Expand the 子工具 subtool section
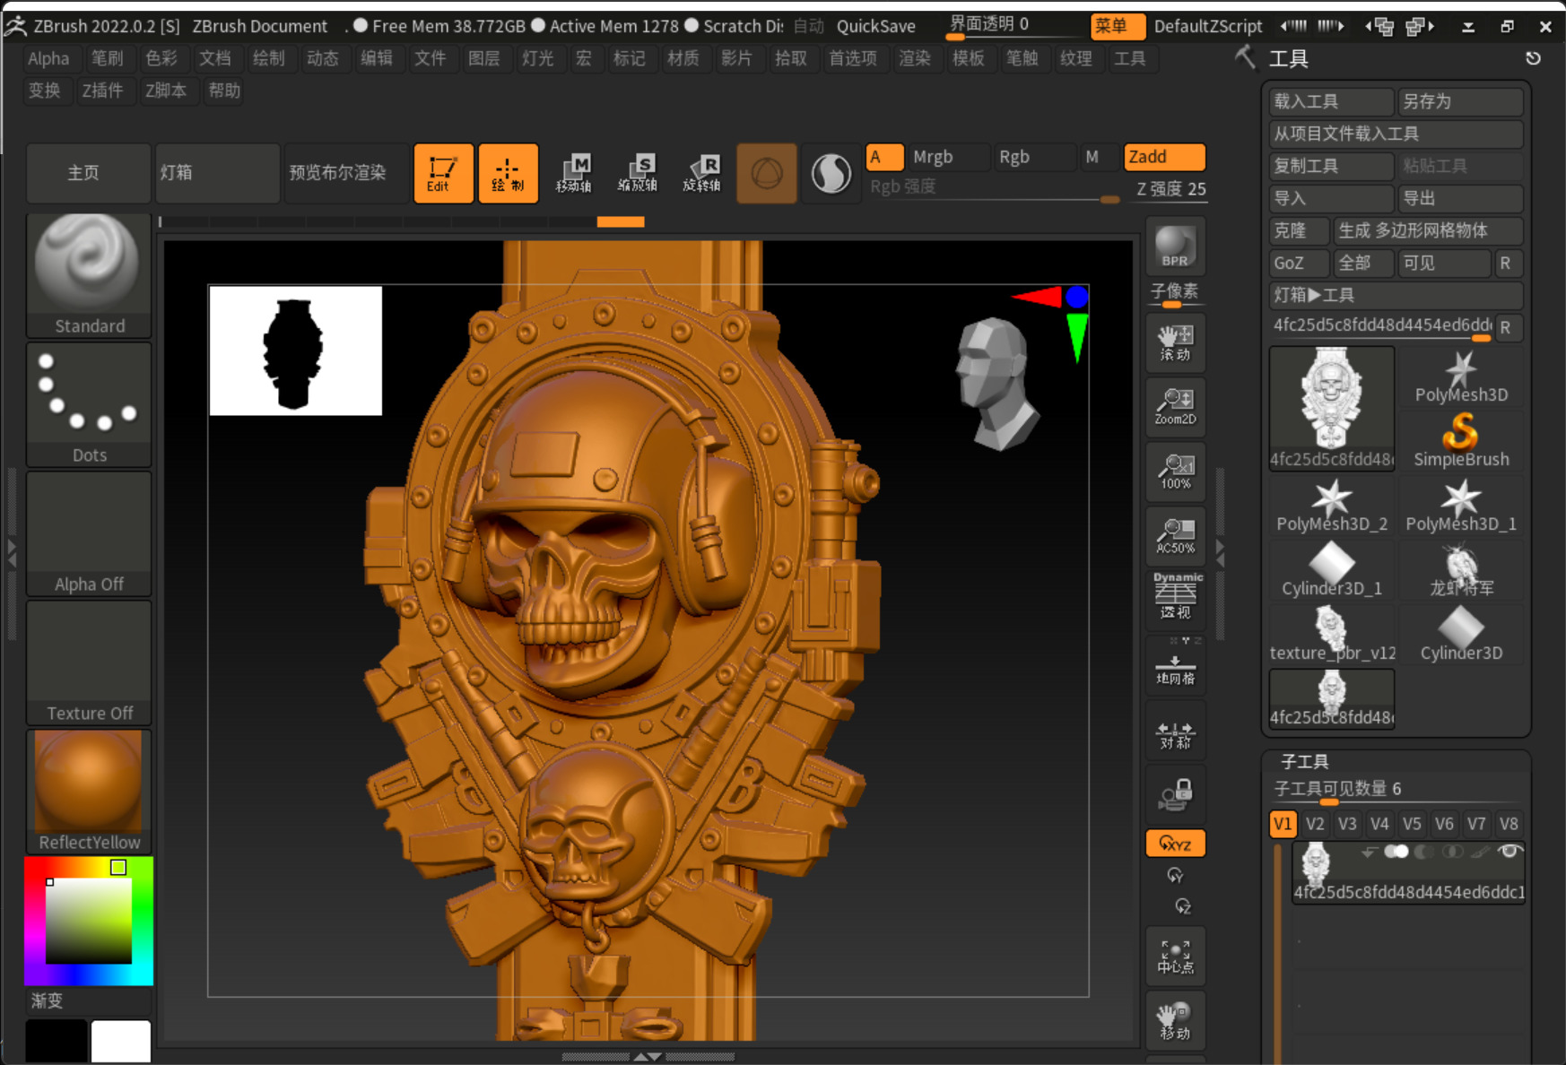 point(1305,761)
